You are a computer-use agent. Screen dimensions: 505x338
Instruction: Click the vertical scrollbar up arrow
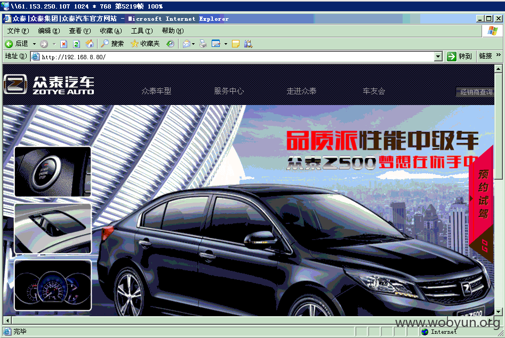[498, 69]
